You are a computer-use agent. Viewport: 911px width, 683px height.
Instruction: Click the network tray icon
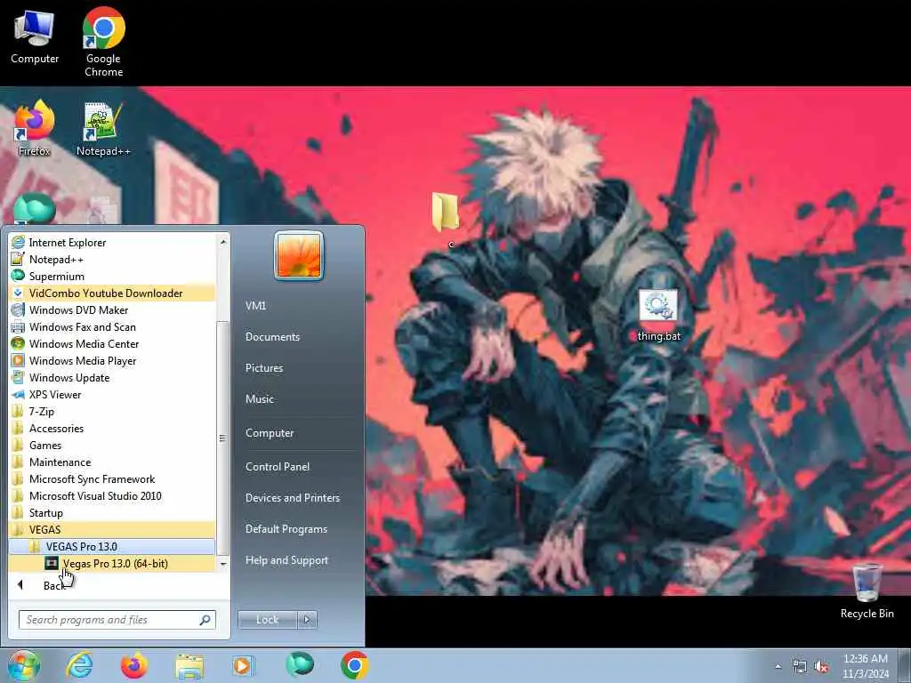click(x=800, y=667)
